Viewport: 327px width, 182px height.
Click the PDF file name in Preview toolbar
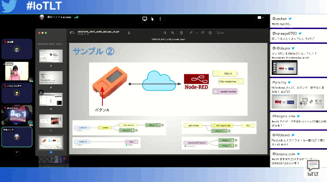[x=98, y=32]
